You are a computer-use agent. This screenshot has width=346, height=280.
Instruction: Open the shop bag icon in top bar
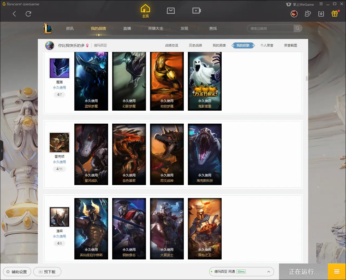[x=171, y=11]
